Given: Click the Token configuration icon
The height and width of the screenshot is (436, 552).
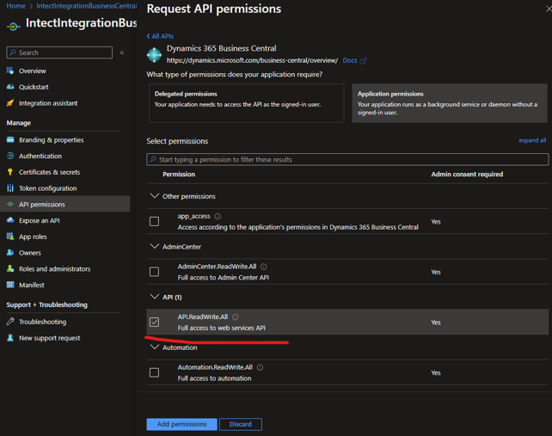Looking at the screenshot, I should click(x=10, y=188).
